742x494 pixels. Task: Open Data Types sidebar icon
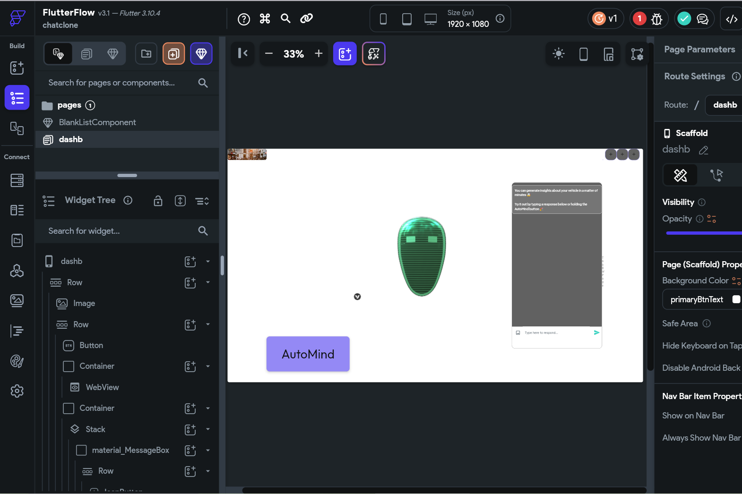(x=17, y=210)
